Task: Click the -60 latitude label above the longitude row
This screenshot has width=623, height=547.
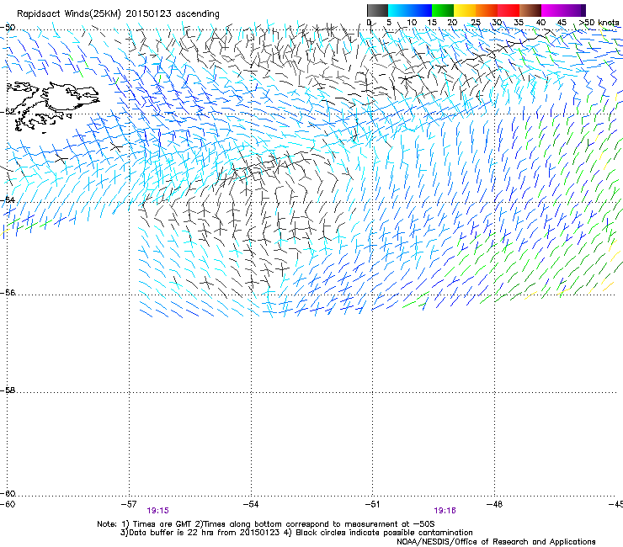Action: pyautogui.click(x=8, y=494)
